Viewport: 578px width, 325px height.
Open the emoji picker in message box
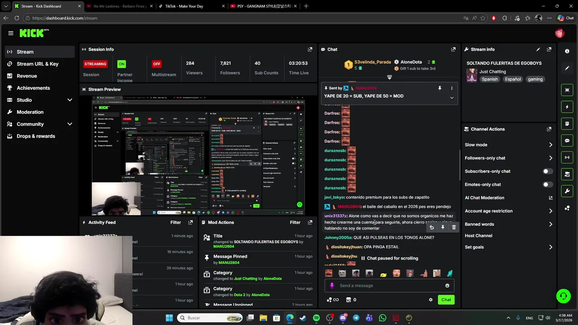point(447,285)
